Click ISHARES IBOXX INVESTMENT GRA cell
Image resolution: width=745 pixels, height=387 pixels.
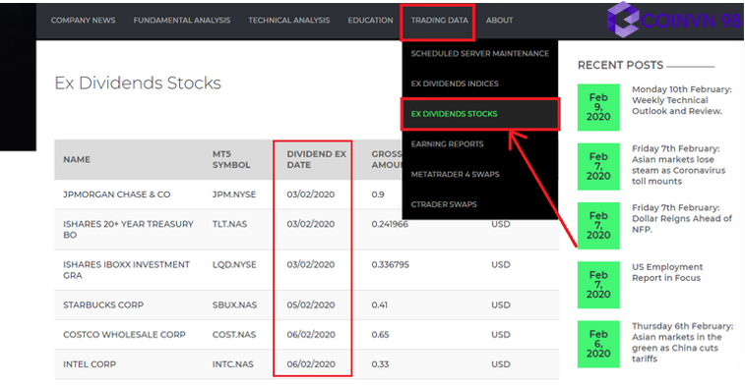pos(126,270)
